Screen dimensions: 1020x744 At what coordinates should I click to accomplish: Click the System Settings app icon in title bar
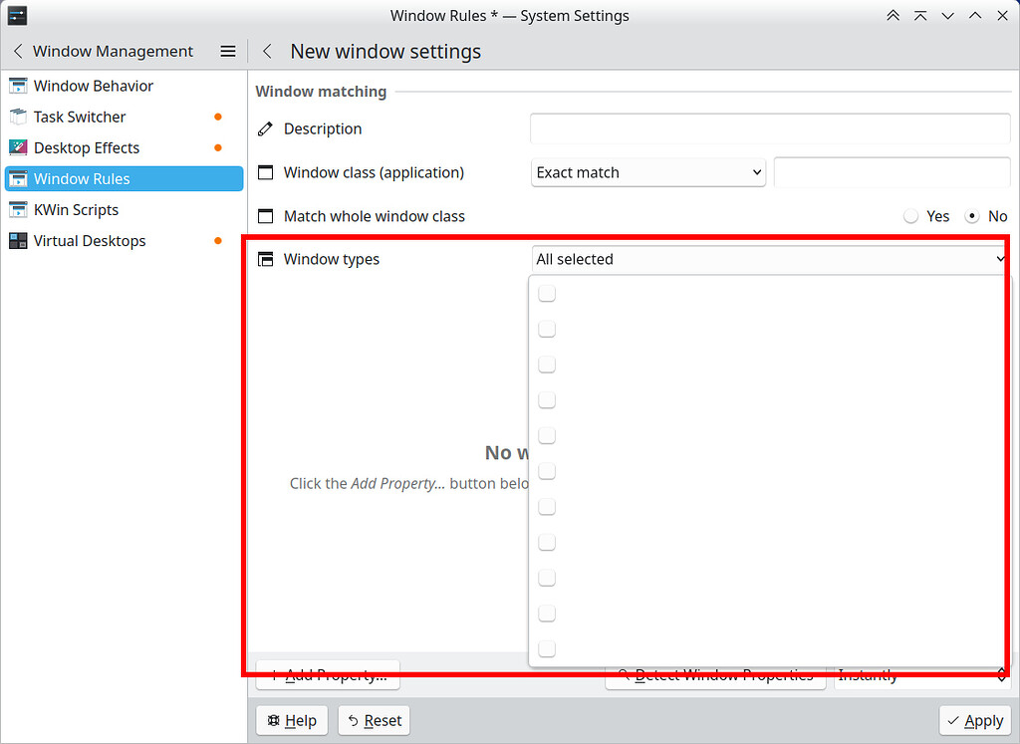[x=16, y=15]
